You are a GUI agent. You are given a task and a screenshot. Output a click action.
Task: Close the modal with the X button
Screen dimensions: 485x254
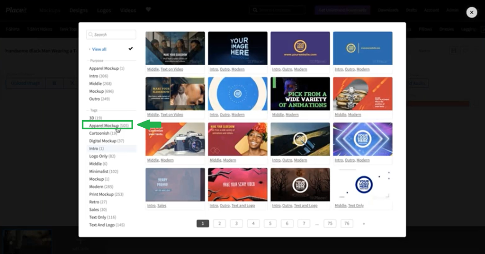pos(471,13)
